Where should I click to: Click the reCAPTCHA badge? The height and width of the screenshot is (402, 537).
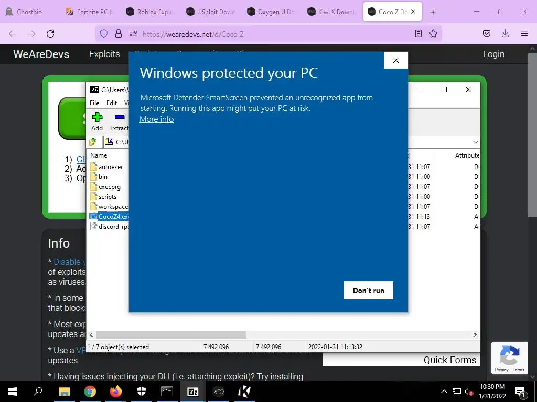tap(510, 358)
